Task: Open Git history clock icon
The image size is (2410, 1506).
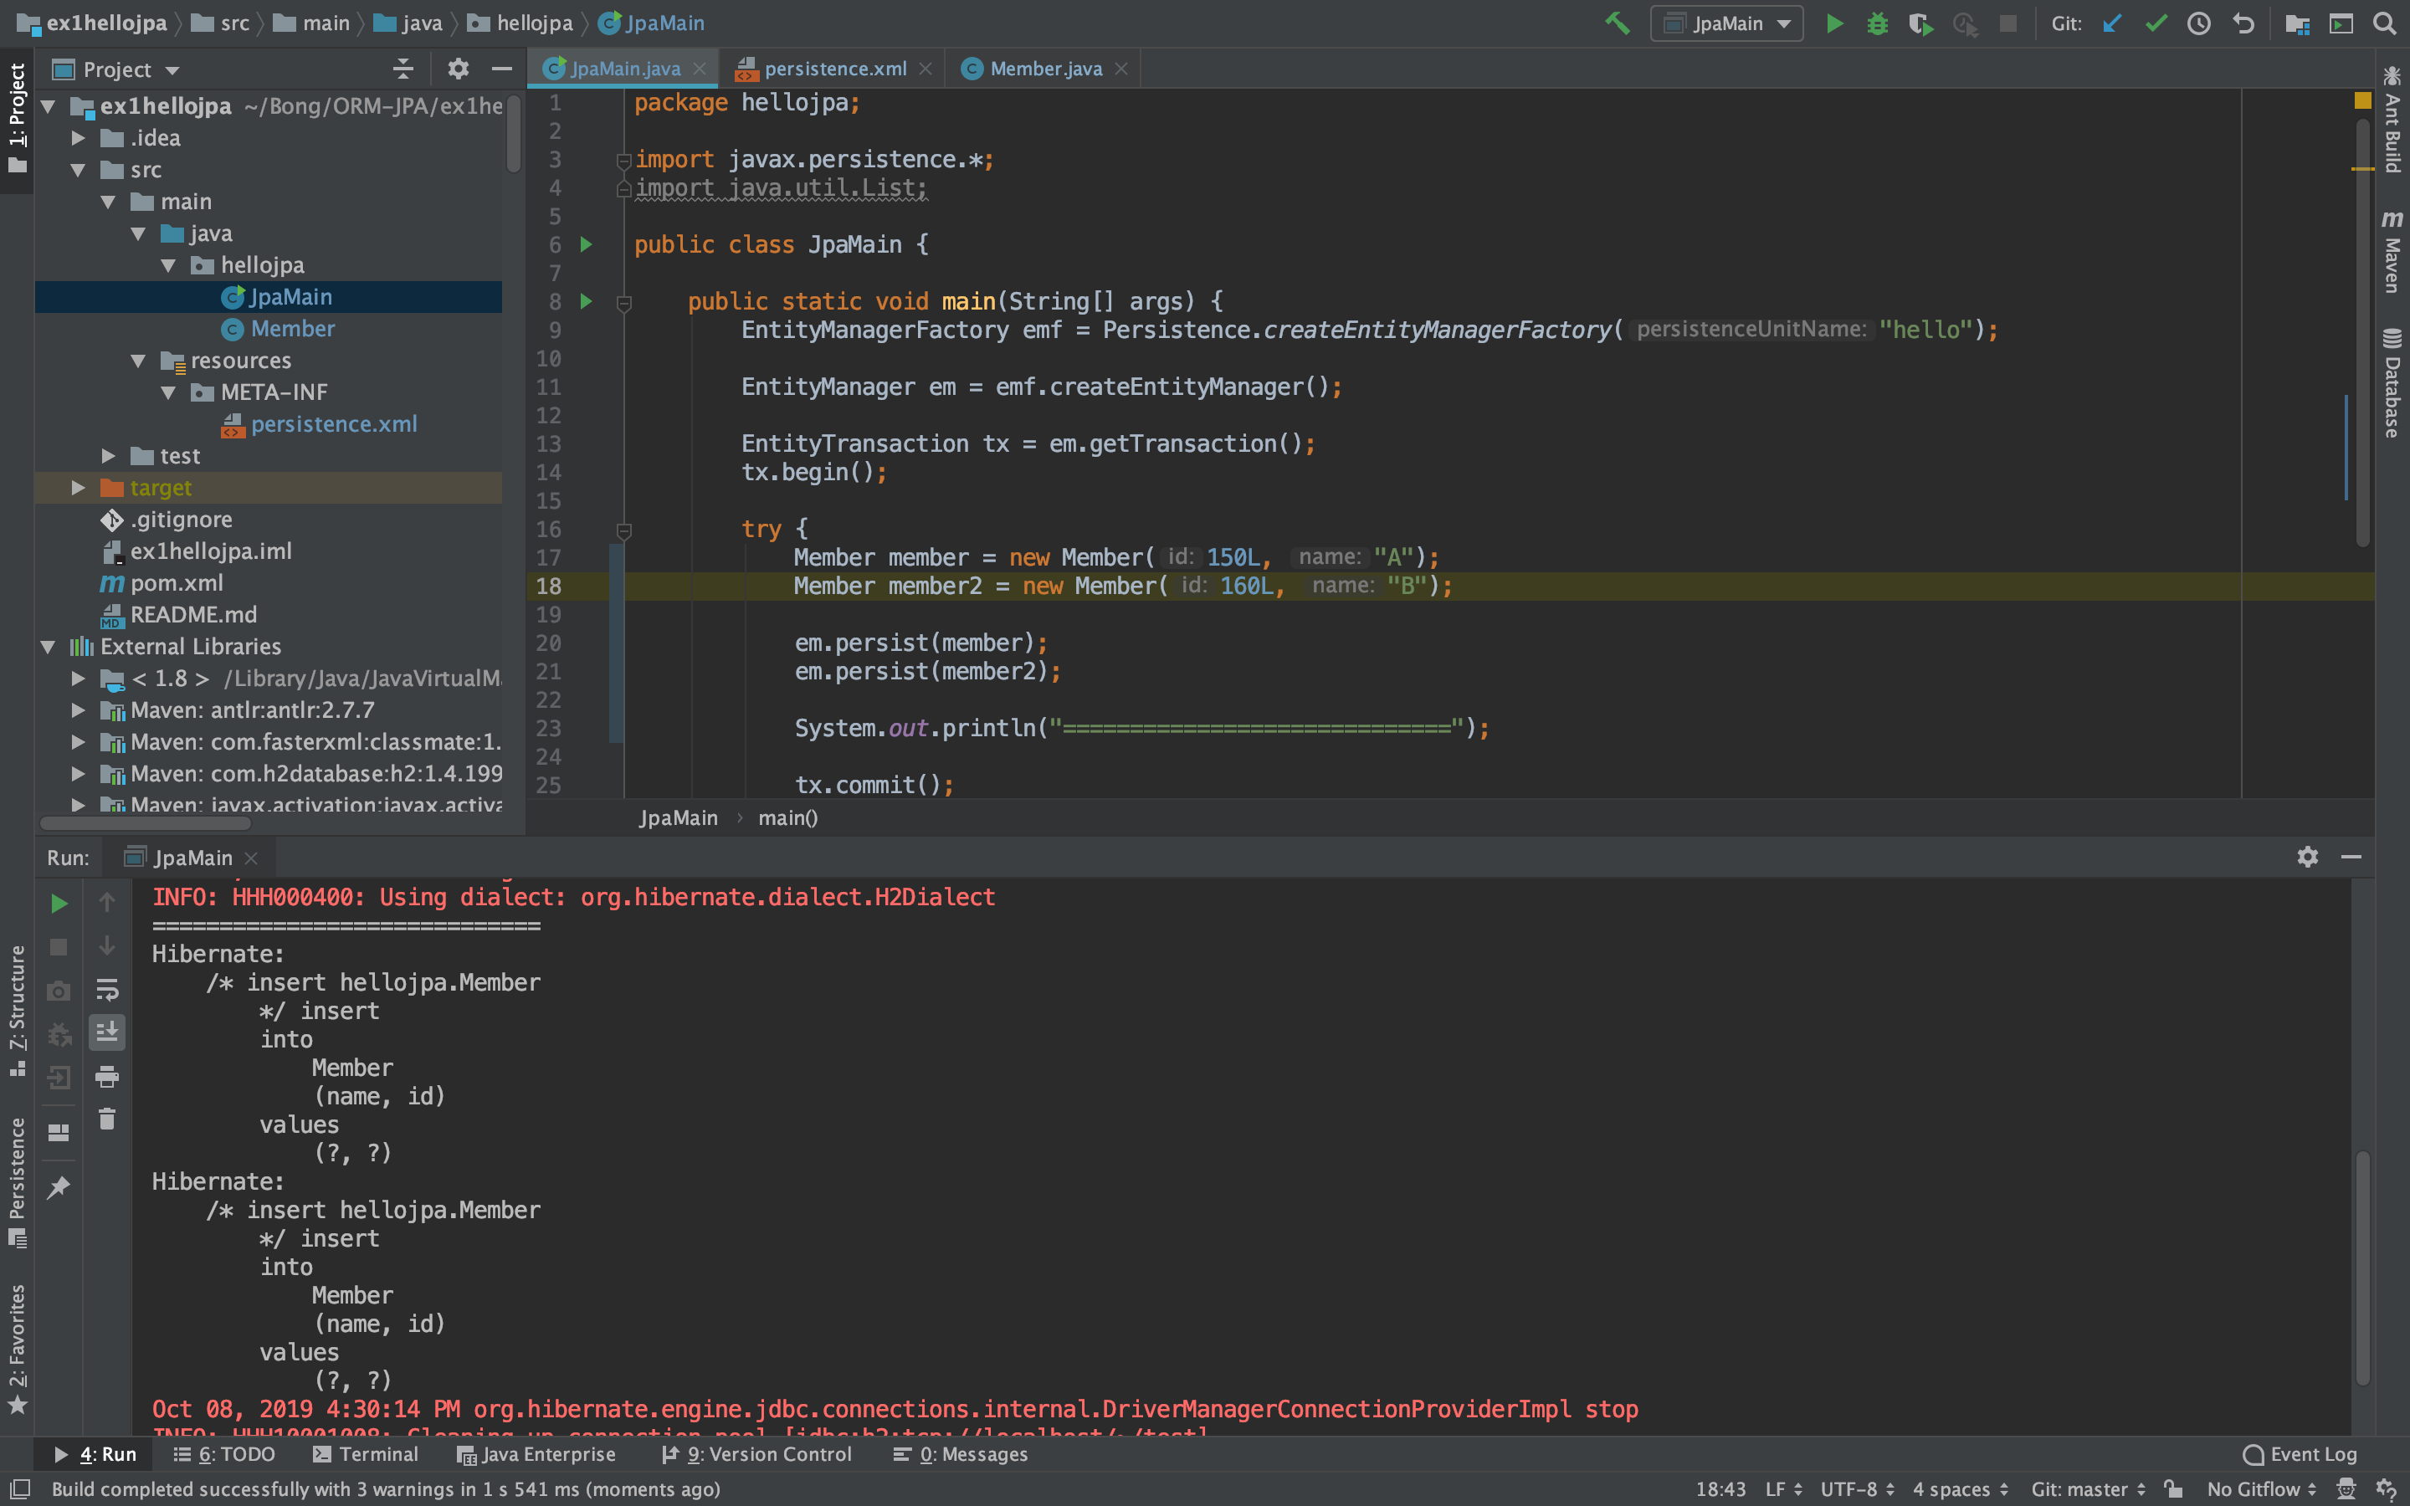Action: (2199, 23)
